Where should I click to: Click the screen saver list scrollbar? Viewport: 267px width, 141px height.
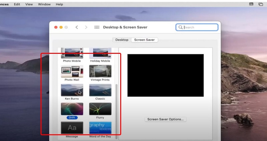(x=116, y=110)
